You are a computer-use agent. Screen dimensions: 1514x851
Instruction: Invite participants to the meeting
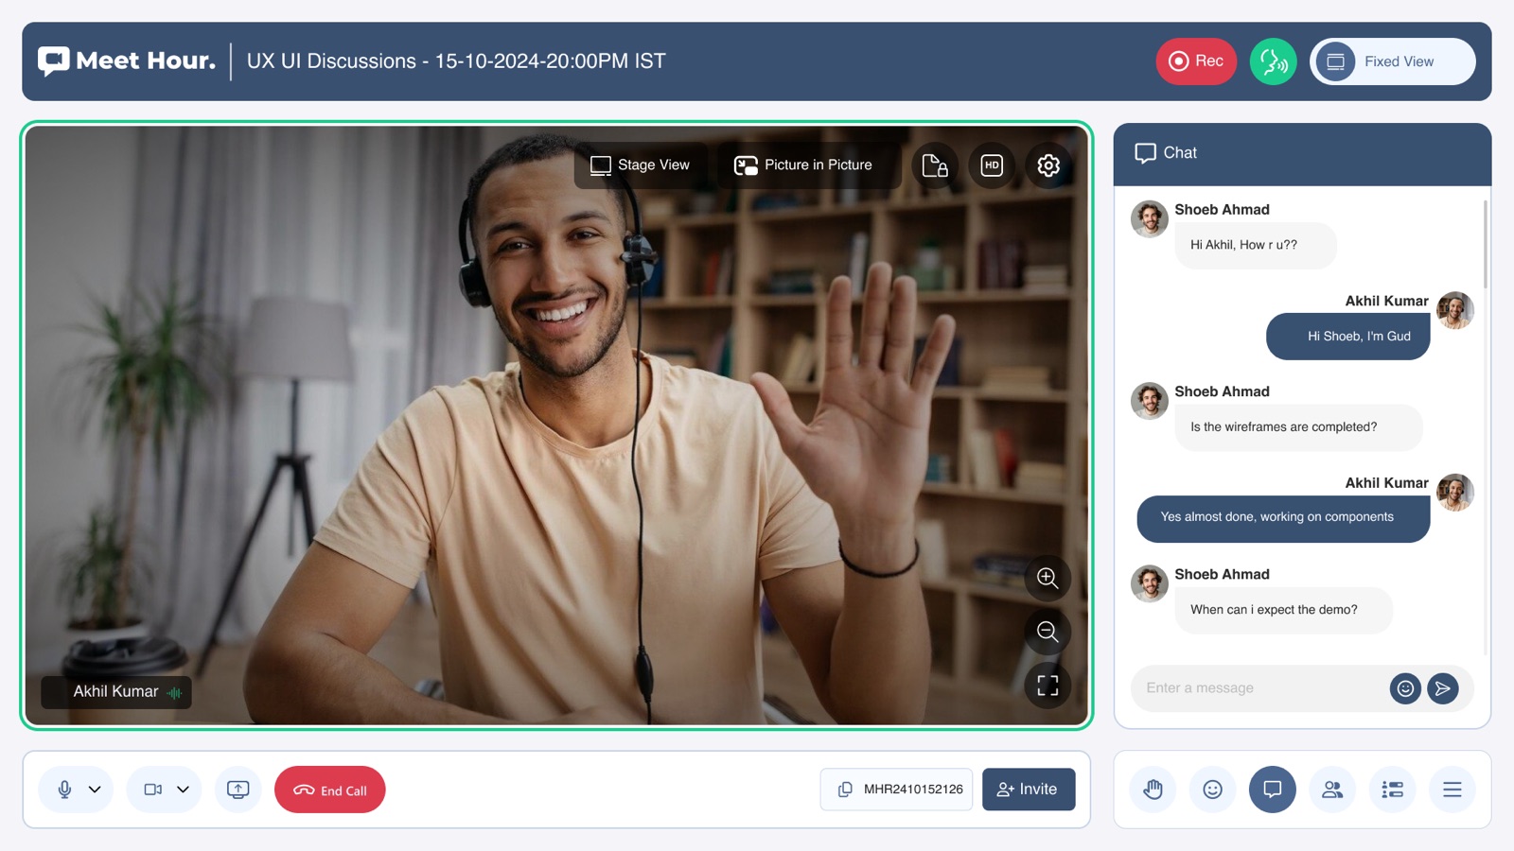pos(1029,790)
